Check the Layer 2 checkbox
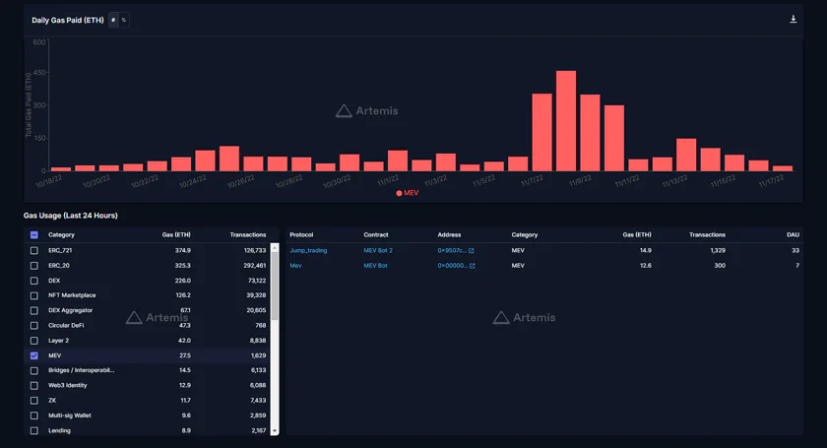 pos(34,341)
